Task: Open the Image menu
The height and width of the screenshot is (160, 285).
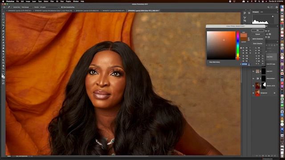Action: point(28,1)
